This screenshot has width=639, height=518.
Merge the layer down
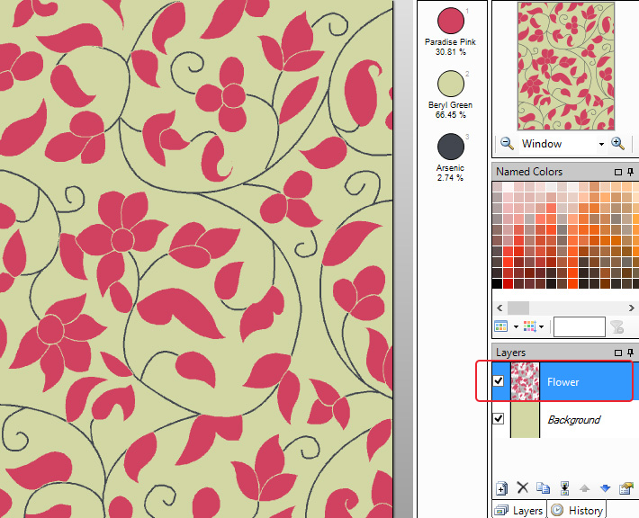tap(564, 488)
